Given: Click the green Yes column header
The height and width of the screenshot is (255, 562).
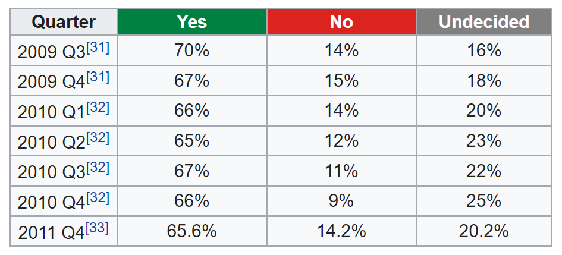Looking at the screenshot, I should coord(191,22).
